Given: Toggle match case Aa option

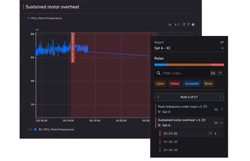Looking at the screenshot, I should [213, 73].
